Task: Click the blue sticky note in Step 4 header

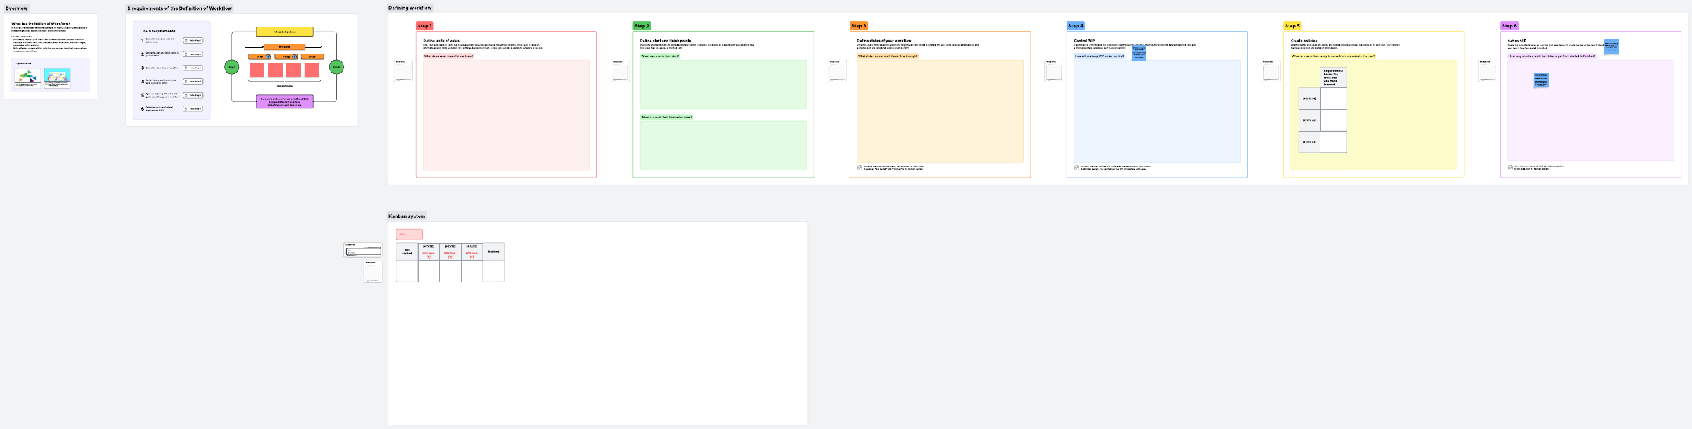Action: point(1139,53)
